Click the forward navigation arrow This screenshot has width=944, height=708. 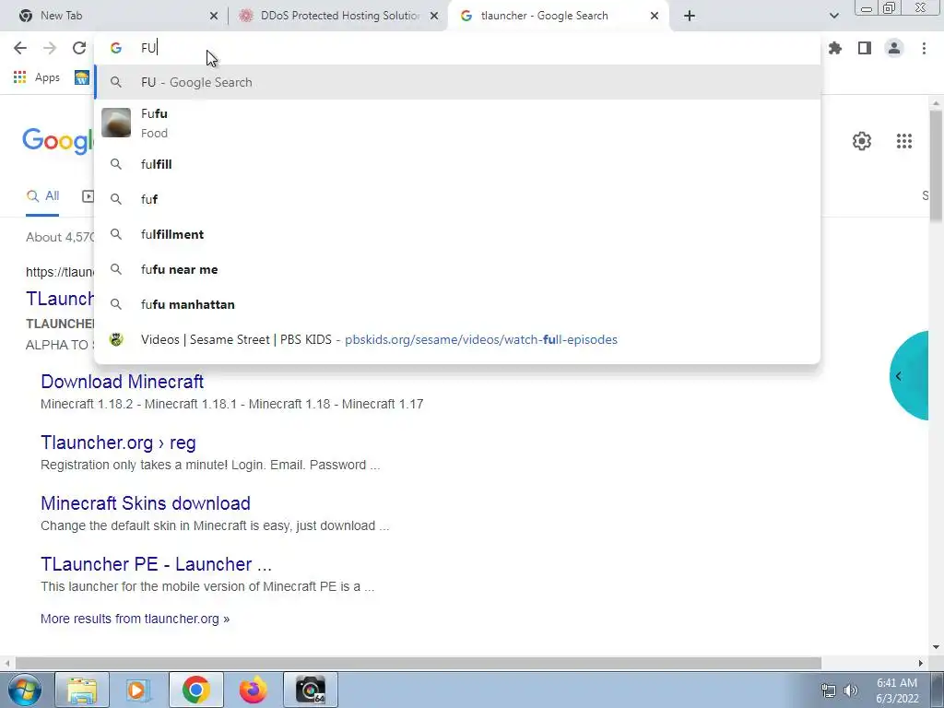pyautogui.click(x=50, y=48)
